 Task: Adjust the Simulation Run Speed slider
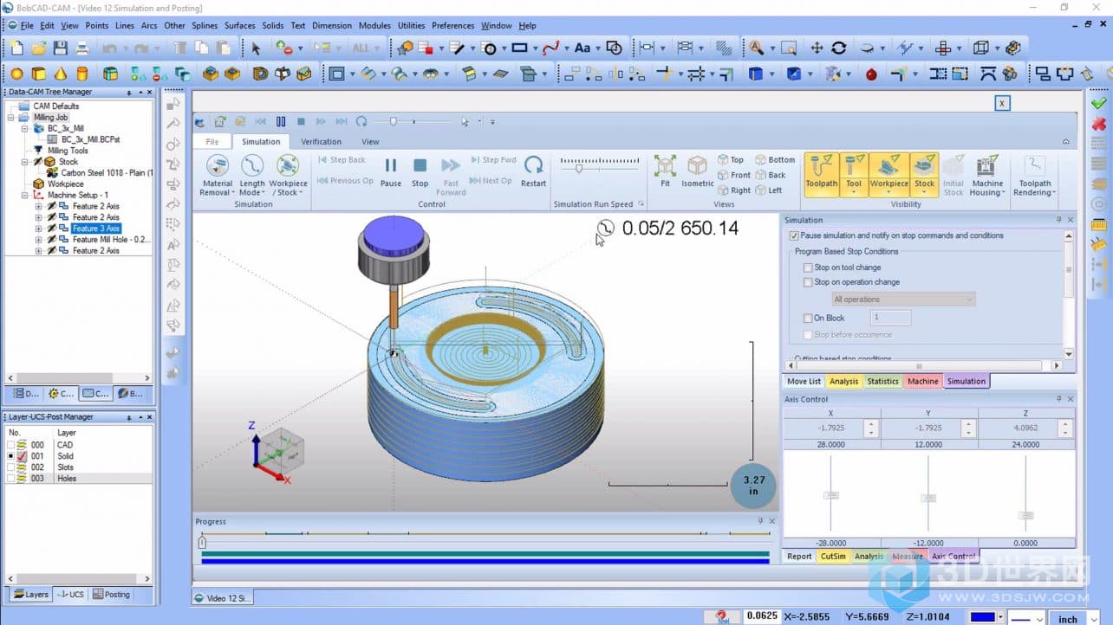tap(578, 168)
